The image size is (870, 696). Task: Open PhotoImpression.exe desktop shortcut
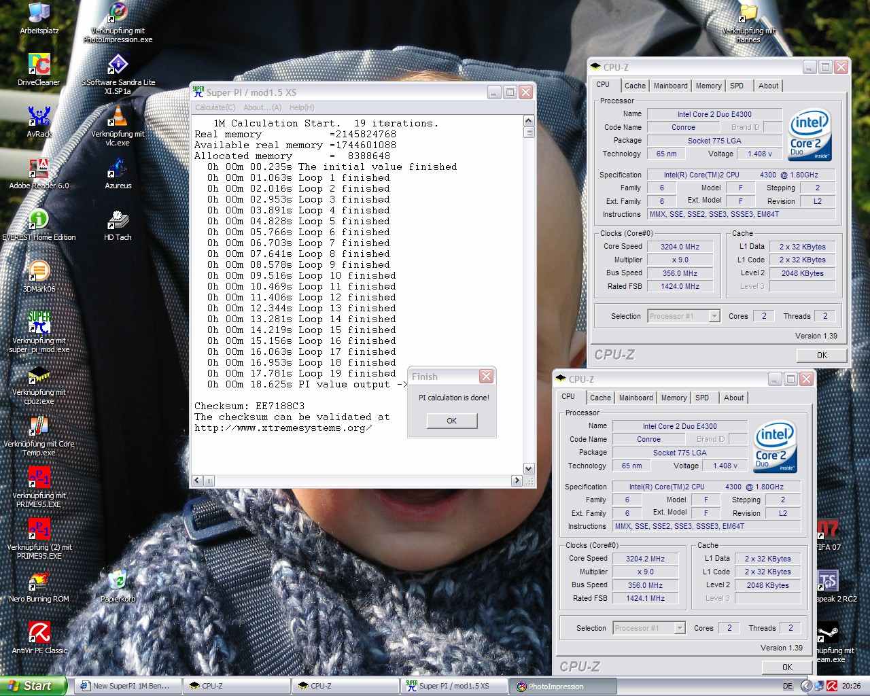(x=118, y=22)
